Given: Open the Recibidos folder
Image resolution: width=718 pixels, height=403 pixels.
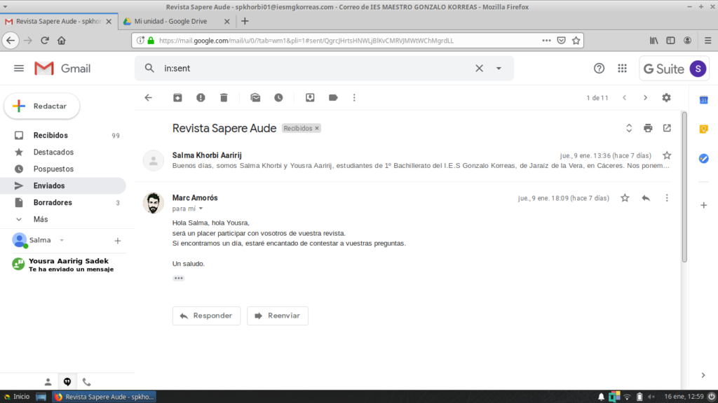Looking at the screenshot, I should (x=50, y=135).
